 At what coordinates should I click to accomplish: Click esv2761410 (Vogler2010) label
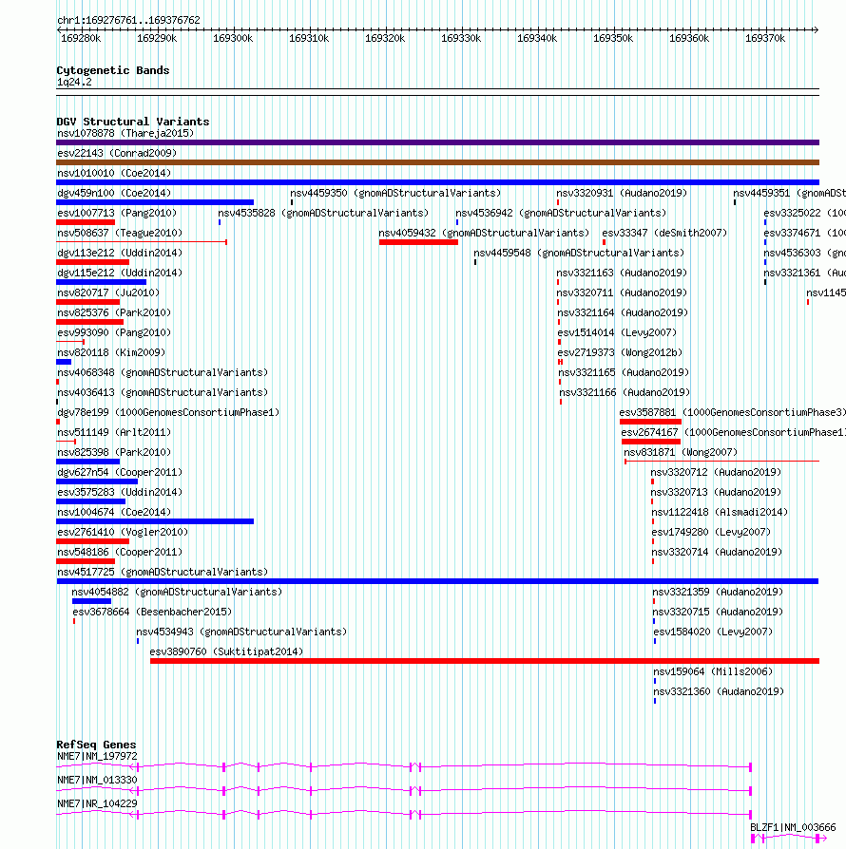pyautogui.click(x=123, y=533)
